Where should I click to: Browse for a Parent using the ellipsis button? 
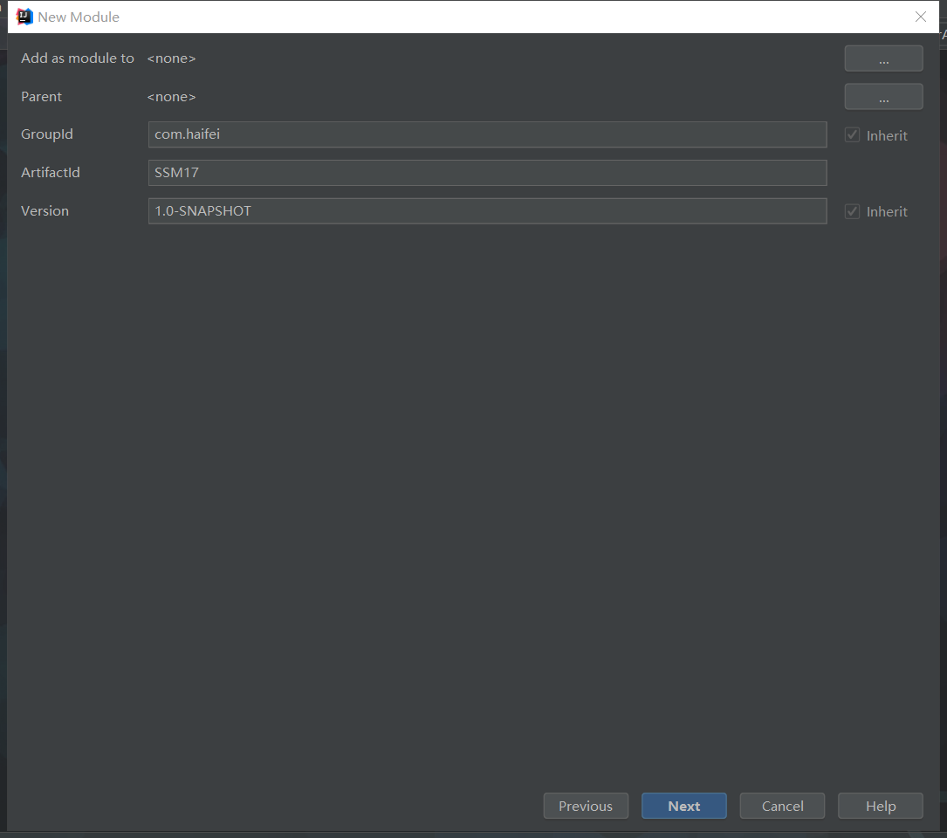(882, 96)
